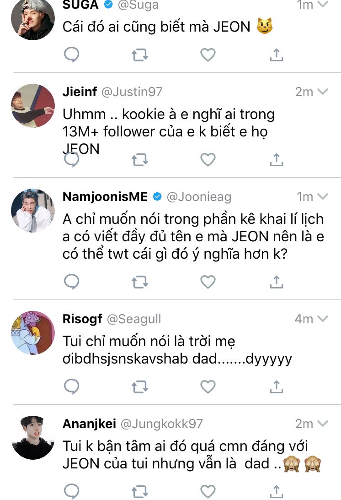Retweet SUGA's tweet

(x=139, y=55)
